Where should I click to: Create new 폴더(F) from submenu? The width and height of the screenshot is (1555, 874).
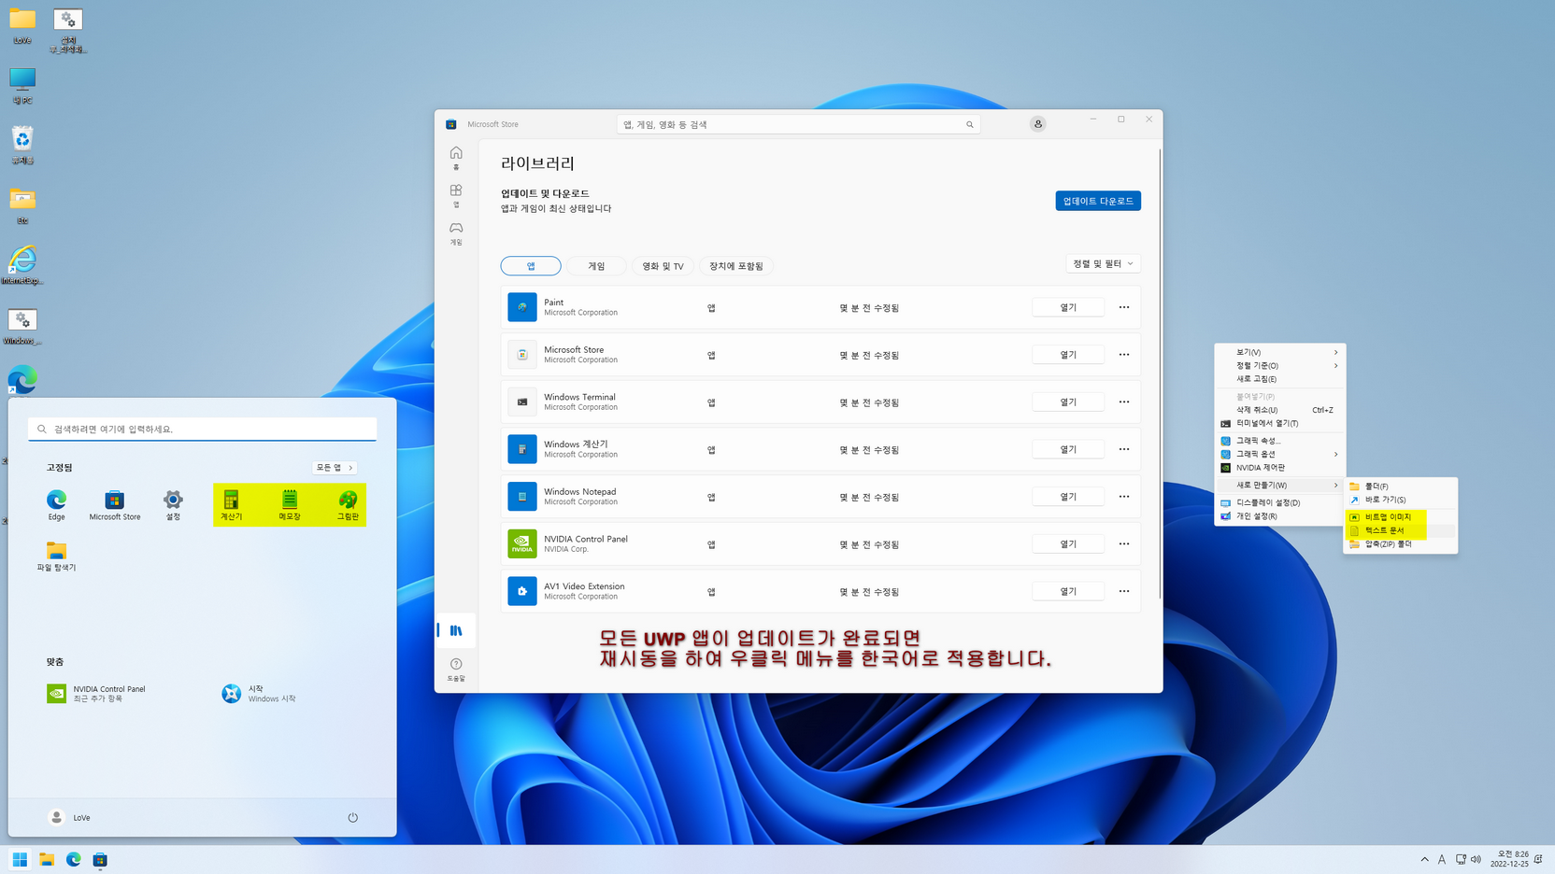pyautogui.click(x=1400, y=486)
